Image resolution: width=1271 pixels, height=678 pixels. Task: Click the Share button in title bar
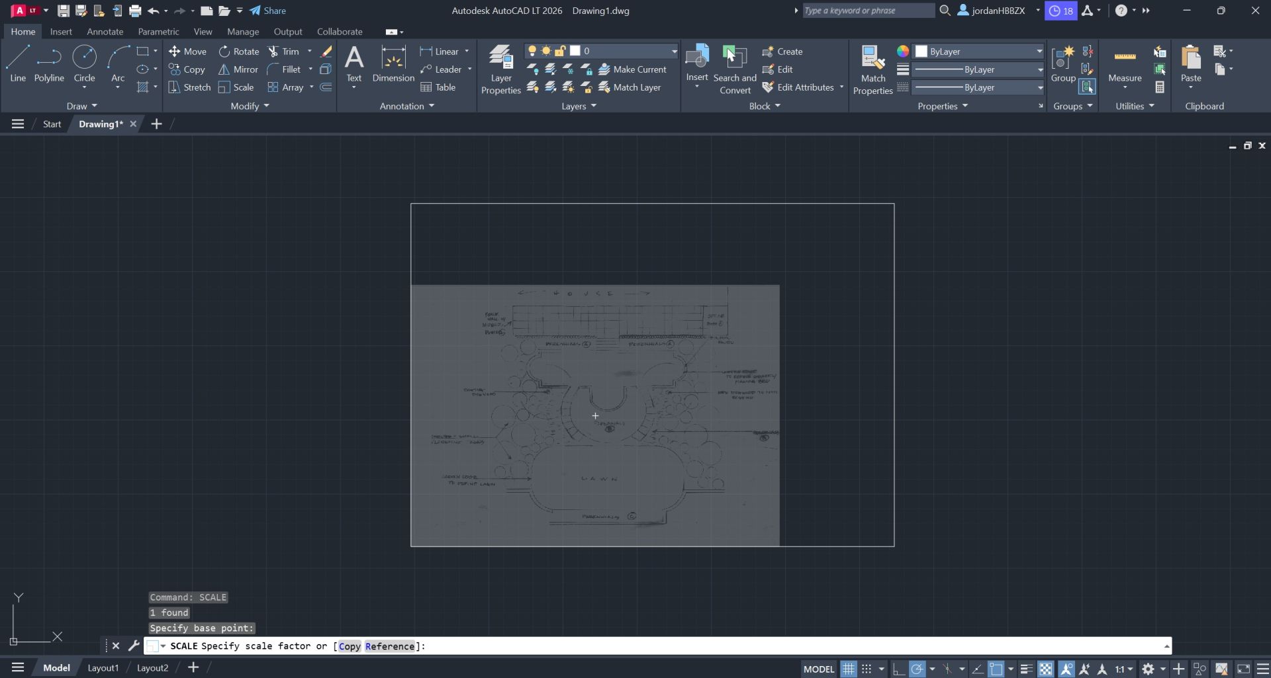coord(267,10)
